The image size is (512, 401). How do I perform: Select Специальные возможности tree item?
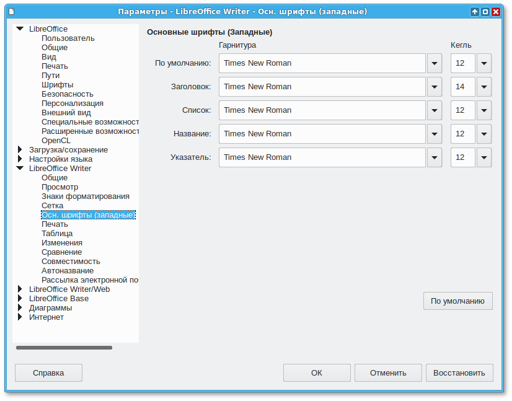[x=90, y=122]
